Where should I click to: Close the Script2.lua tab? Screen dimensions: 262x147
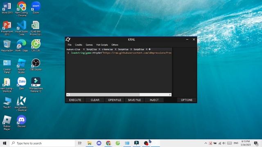(99, 49)
